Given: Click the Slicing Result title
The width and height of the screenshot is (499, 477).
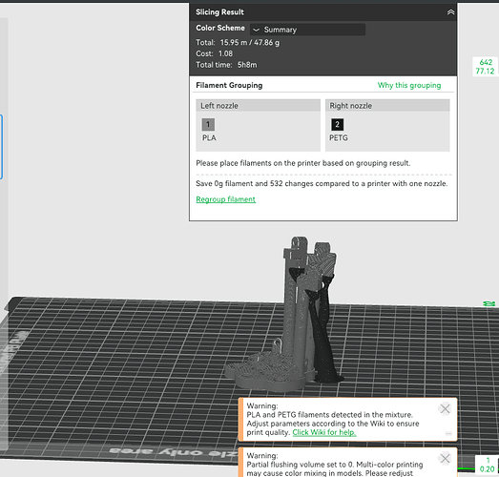Looking at the screenshot, I should (x=219, y=12).
